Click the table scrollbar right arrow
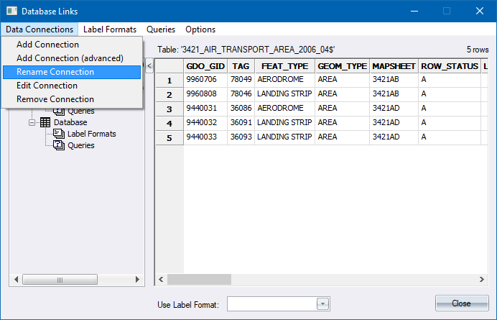The width and height of the screenshot is (497, 320). point(484,280)
